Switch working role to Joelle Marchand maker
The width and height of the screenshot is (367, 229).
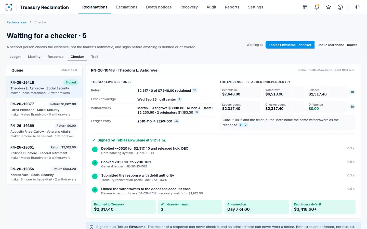(337, 45)
